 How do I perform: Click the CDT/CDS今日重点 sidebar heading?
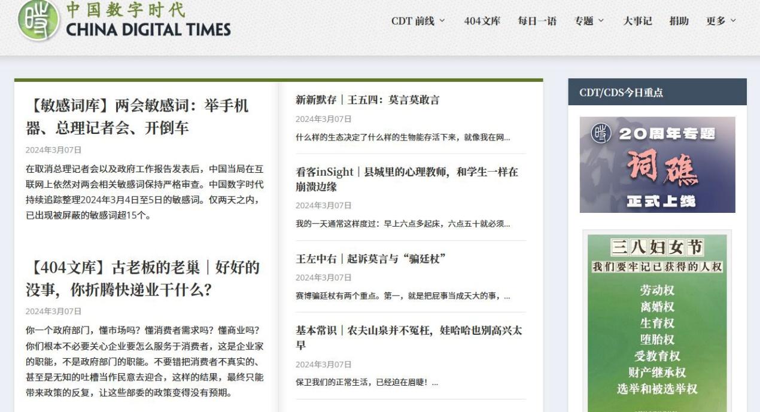(621, 93)
